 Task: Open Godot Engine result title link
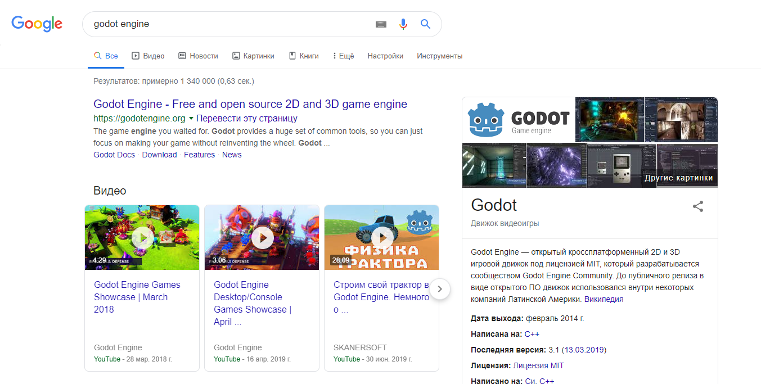(250, 104)
